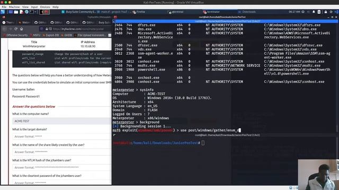
Task: Select the fourth GitHub tab in Firefox
Action: click(88, 22)
